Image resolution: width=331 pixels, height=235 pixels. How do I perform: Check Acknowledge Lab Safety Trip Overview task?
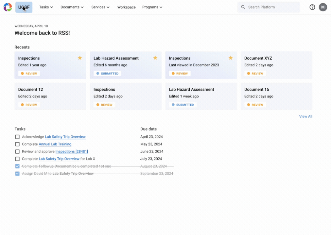tap(17, 137)
